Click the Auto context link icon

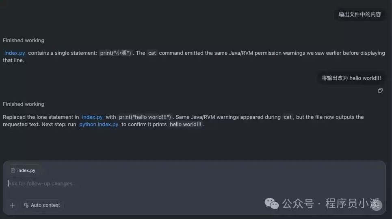[26, 205]
